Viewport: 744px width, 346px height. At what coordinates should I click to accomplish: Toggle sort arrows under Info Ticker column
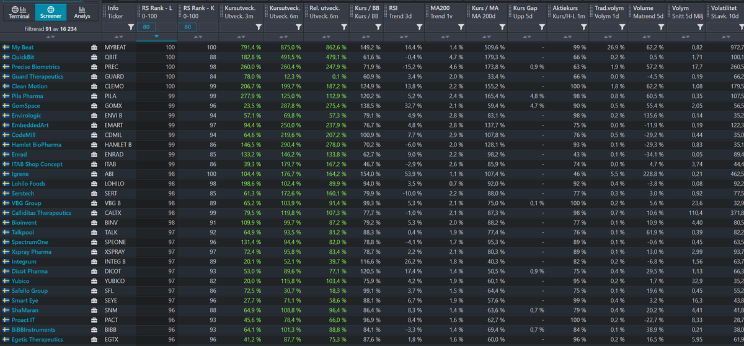[x=119, y=37]
